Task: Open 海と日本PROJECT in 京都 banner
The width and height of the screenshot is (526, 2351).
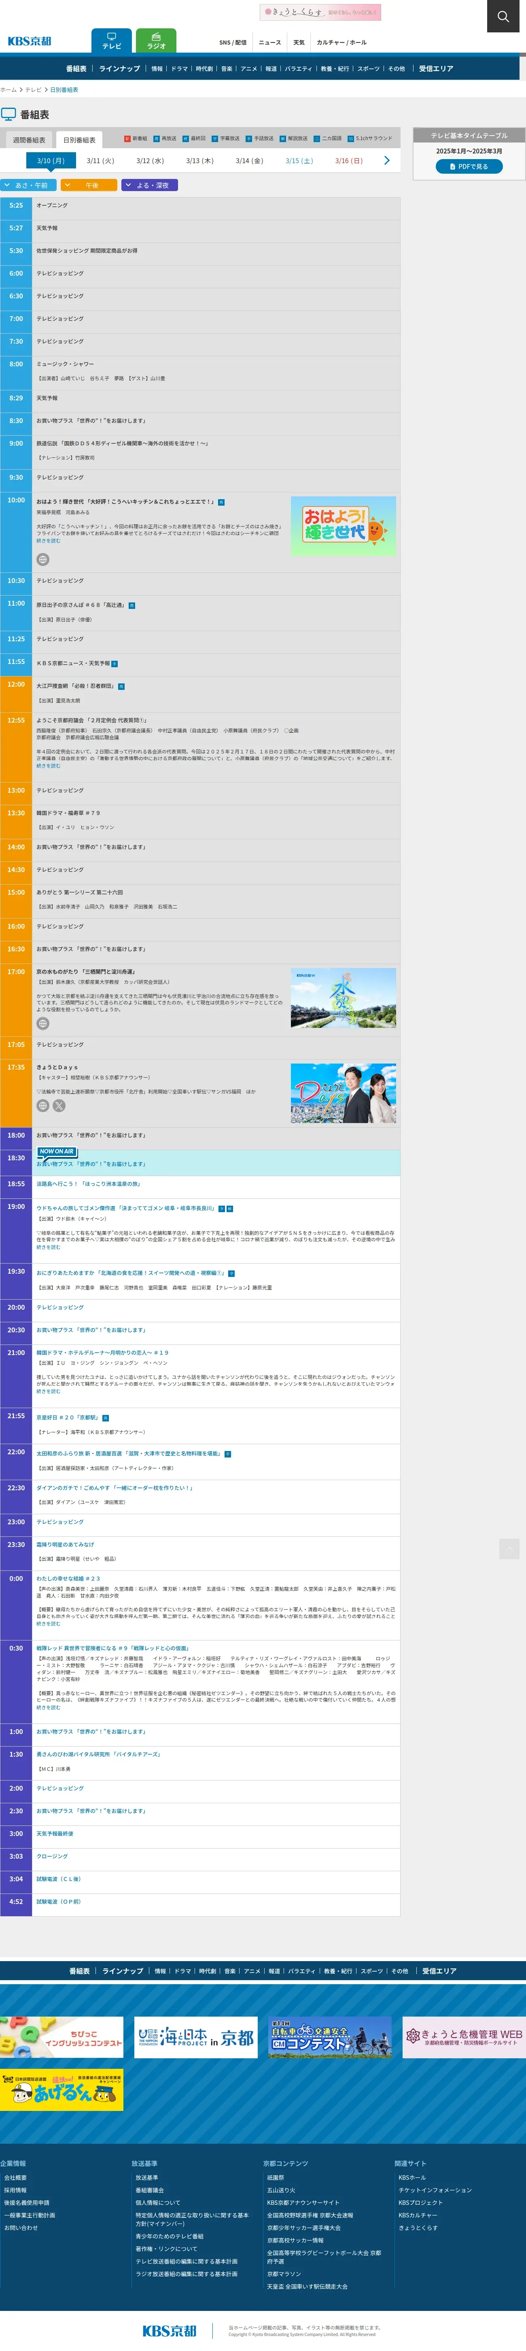Action: tap(196, 2037)
